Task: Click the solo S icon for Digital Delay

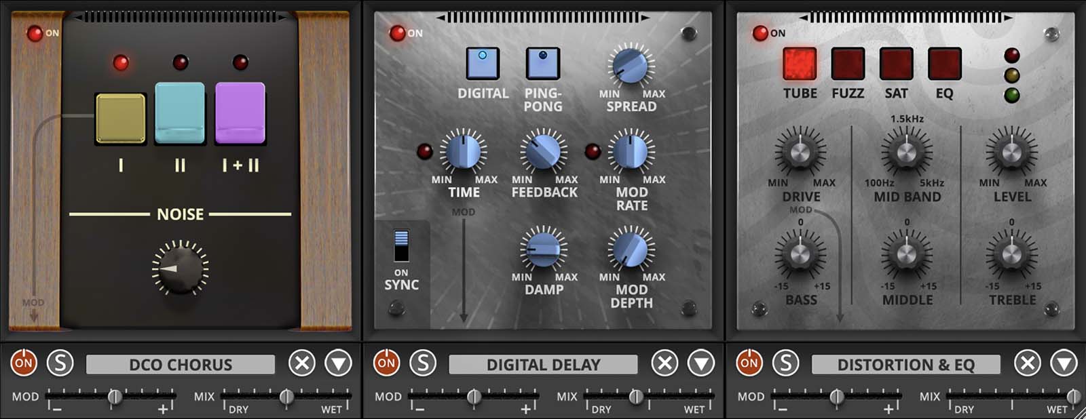Action: pos(423,363)
